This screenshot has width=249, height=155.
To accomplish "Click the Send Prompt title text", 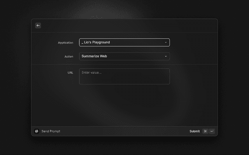I will [51, 131].
